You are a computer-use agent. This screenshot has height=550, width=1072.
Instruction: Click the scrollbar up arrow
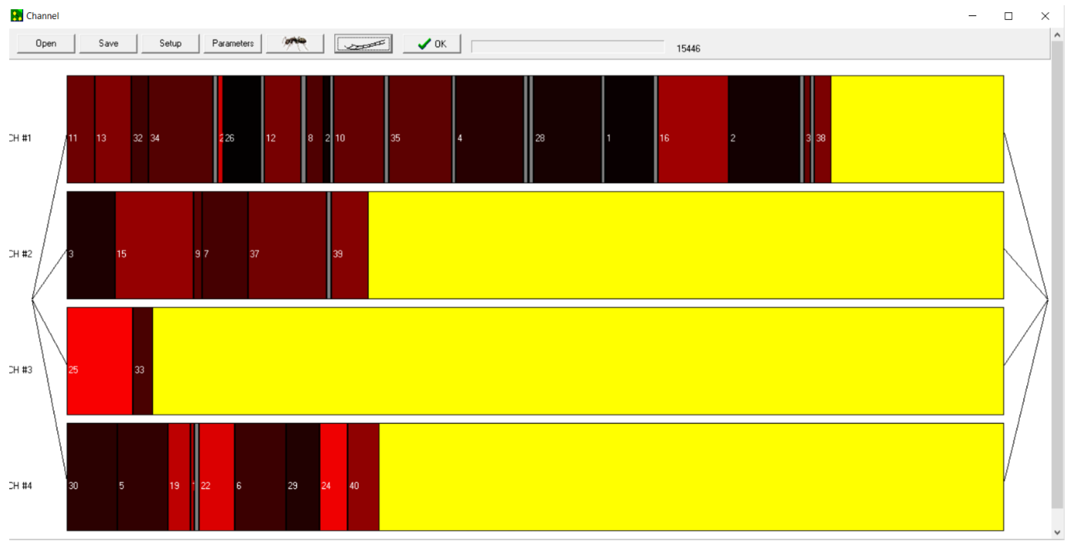[1057, 35]
